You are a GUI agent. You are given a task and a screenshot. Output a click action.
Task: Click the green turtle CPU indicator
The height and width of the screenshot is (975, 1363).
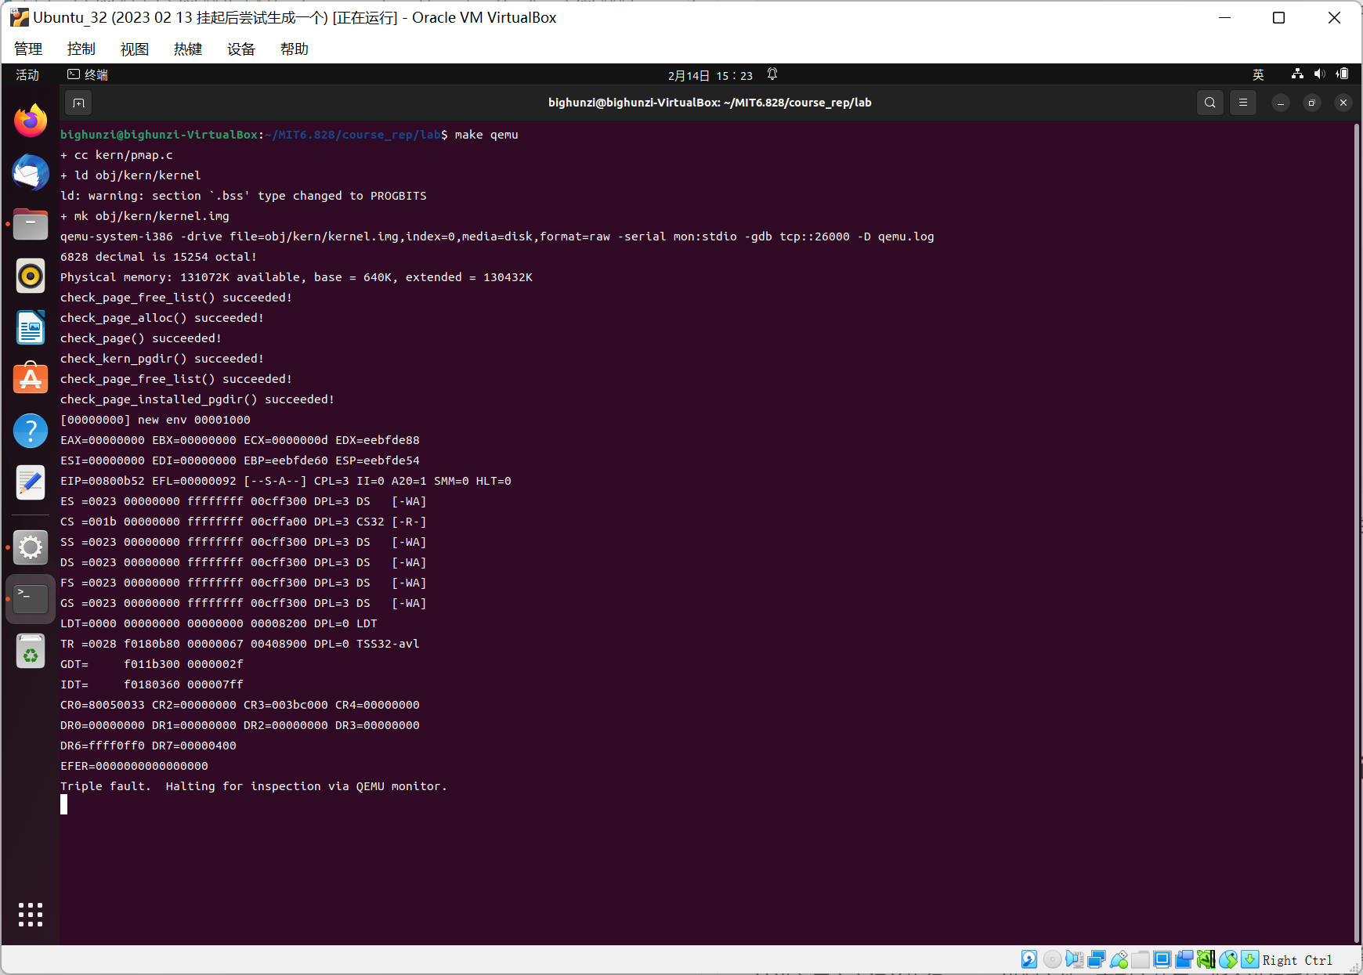(1206, 959)
